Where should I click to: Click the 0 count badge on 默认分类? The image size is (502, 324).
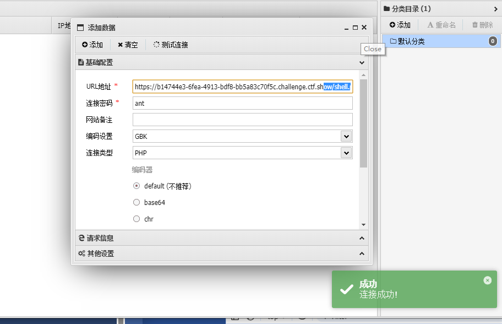(x=493, y=41)
